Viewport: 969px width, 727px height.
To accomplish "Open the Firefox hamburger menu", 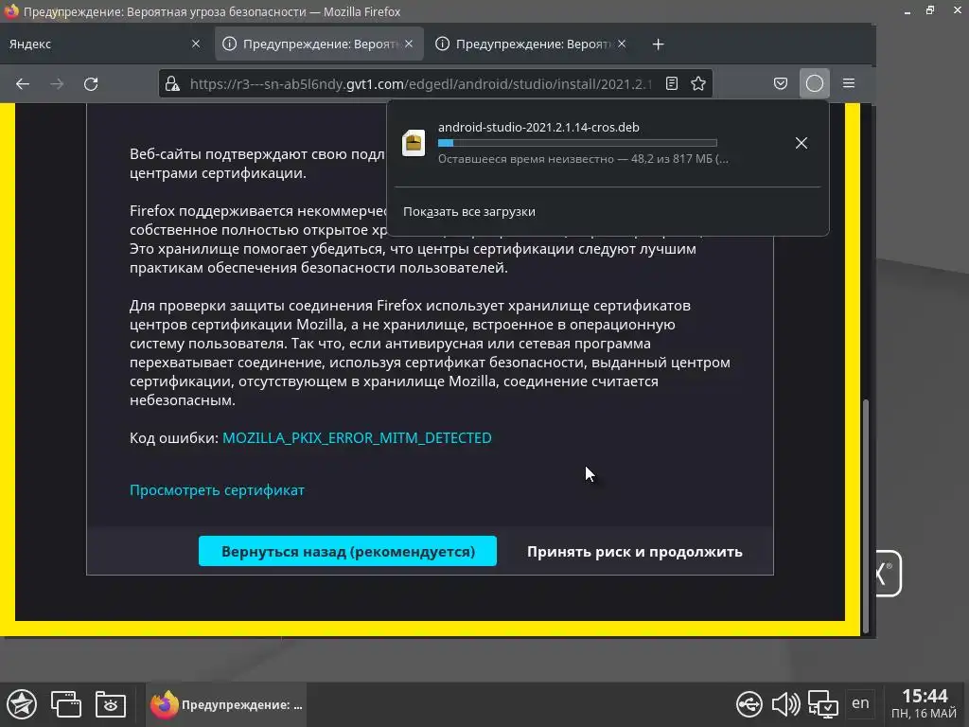I will click(x=849, y=83).
